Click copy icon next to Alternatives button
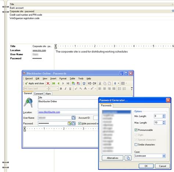Screen dimensions: 174x172 [128, 158]
